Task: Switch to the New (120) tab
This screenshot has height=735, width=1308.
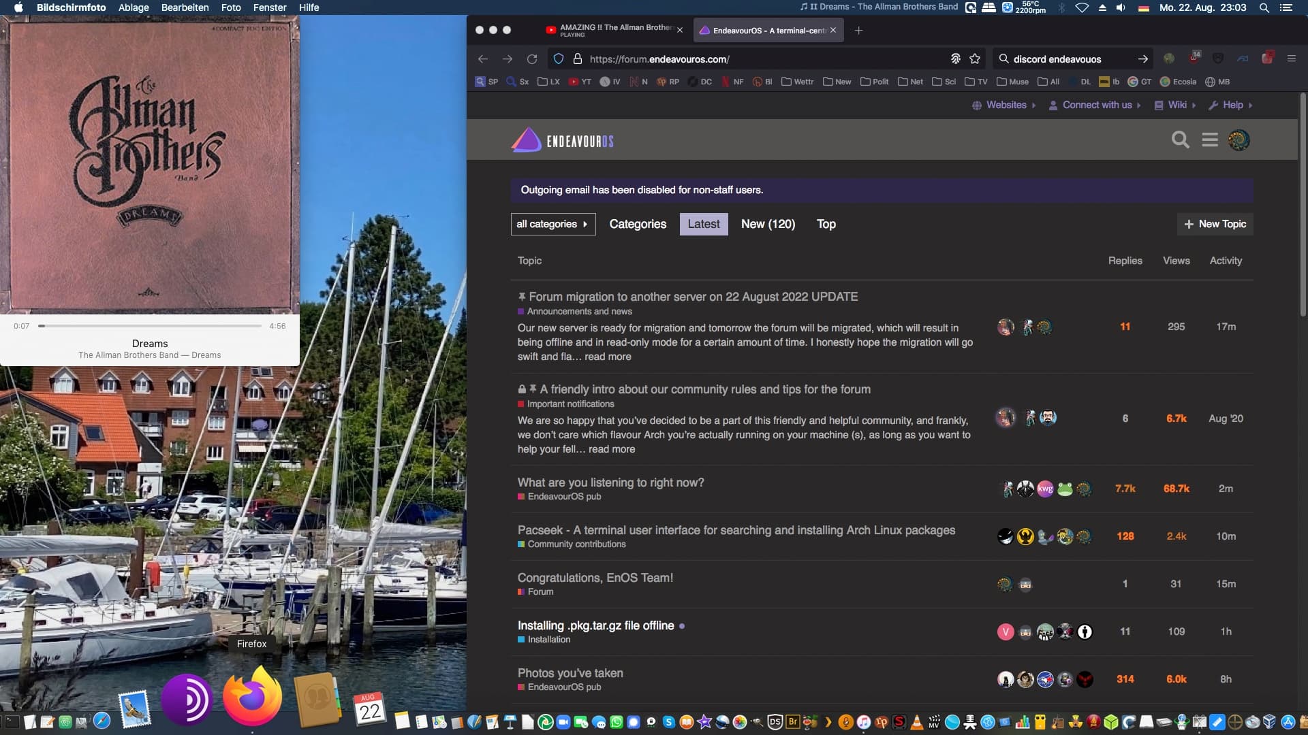Action: [768, 224]
